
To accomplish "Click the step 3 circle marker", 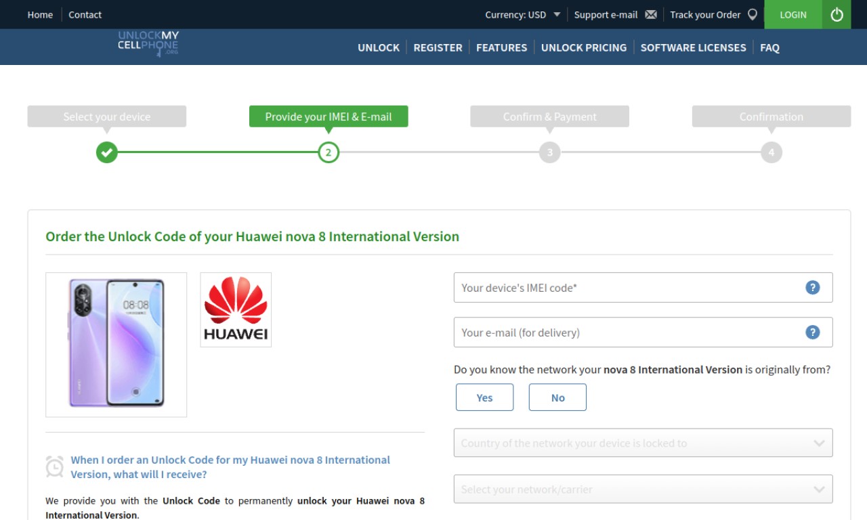I will pos(550,152).
